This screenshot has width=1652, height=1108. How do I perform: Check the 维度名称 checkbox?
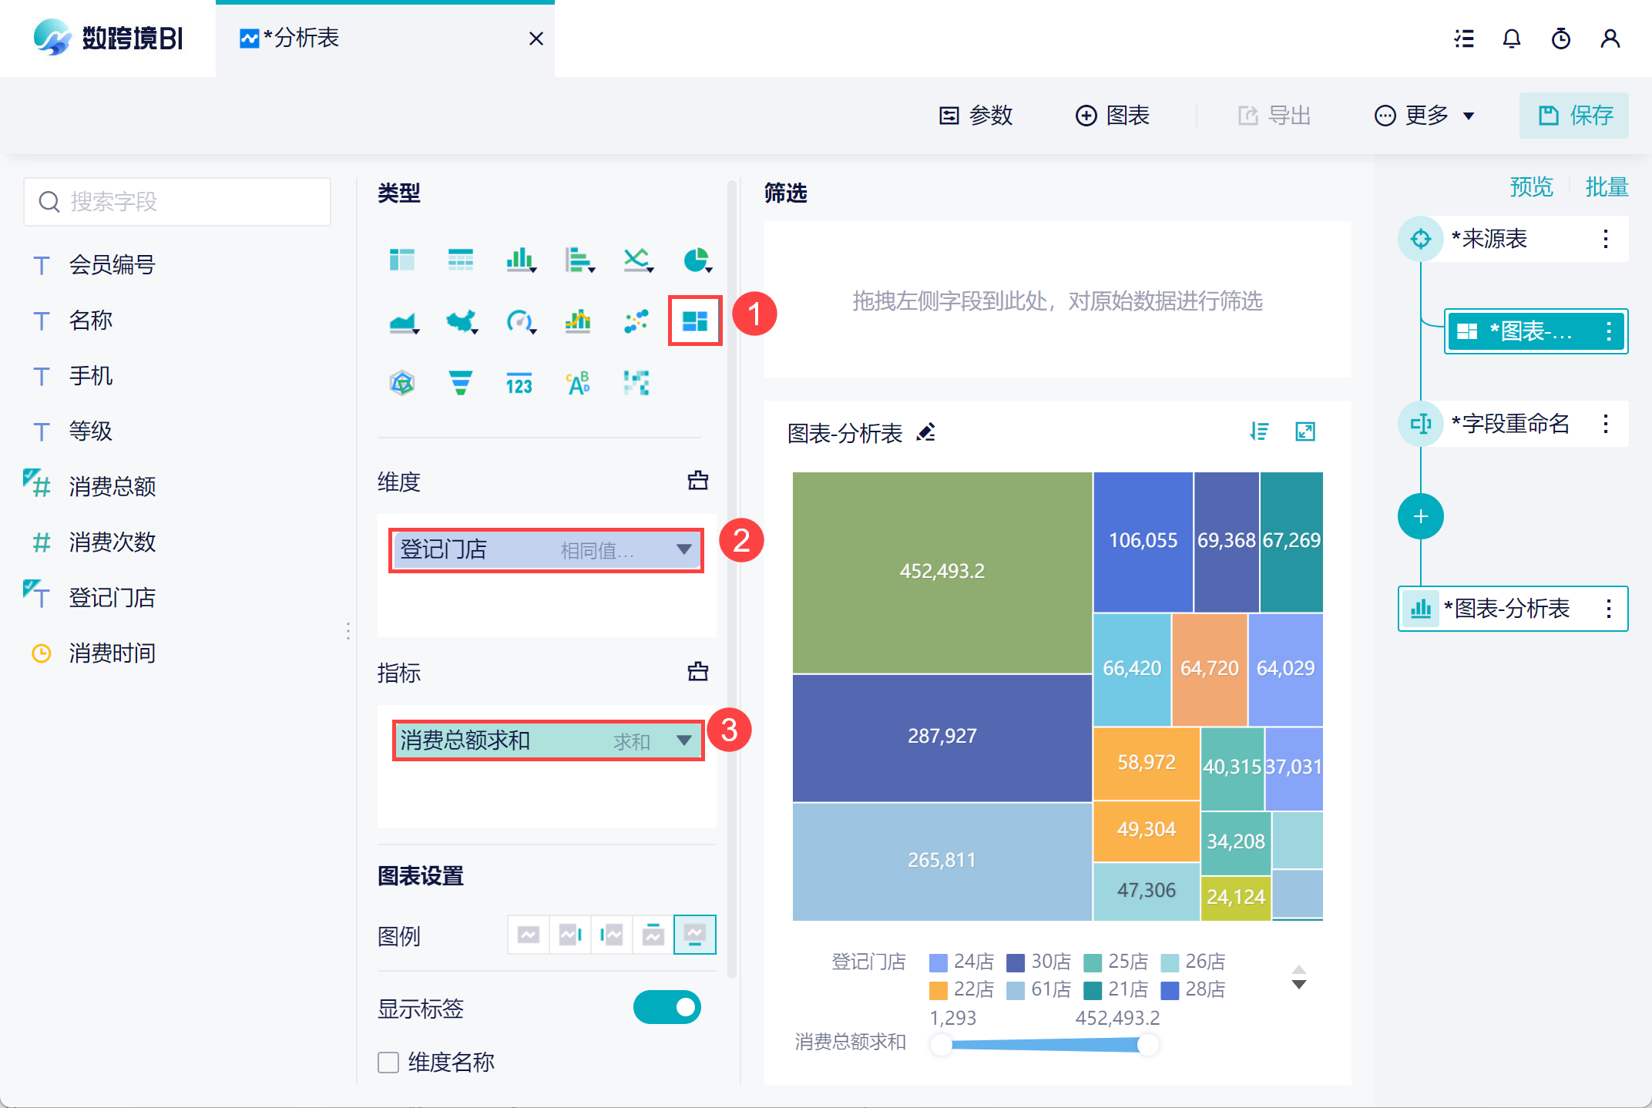click(388, 1063)
